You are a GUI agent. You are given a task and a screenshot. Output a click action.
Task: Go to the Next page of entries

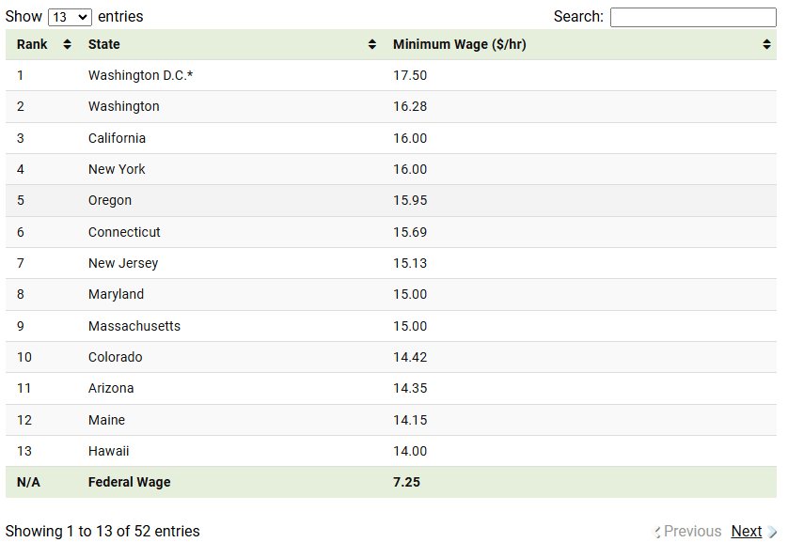tap(746, 532)
